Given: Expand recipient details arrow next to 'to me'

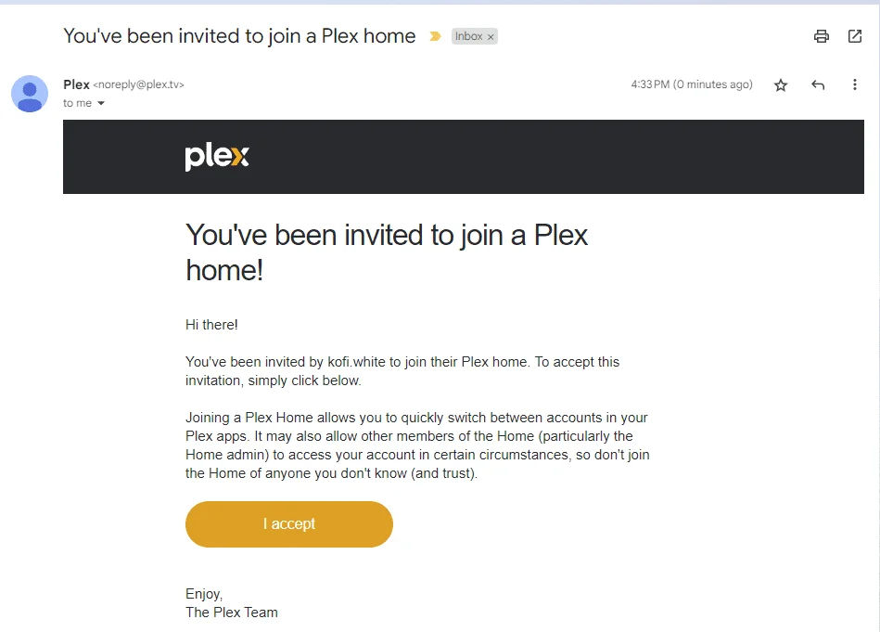Looking at the screenshot, I should pos(101,103).
